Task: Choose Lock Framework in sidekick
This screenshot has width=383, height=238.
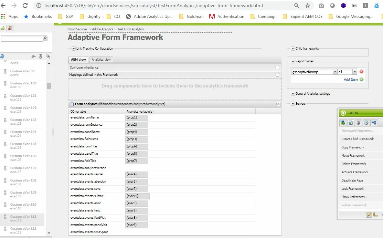Action: (352, 189)
